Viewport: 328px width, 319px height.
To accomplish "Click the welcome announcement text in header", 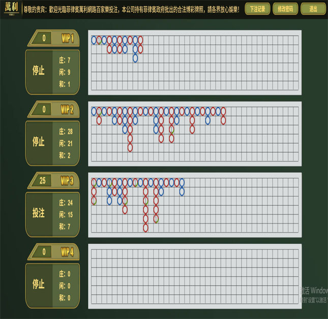I will pyautogui.click(x=131, y=9).
